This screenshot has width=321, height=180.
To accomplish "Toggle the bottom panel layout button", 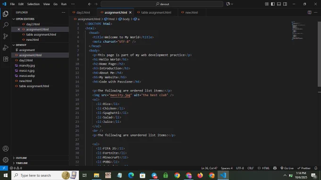I will [279, 4].
